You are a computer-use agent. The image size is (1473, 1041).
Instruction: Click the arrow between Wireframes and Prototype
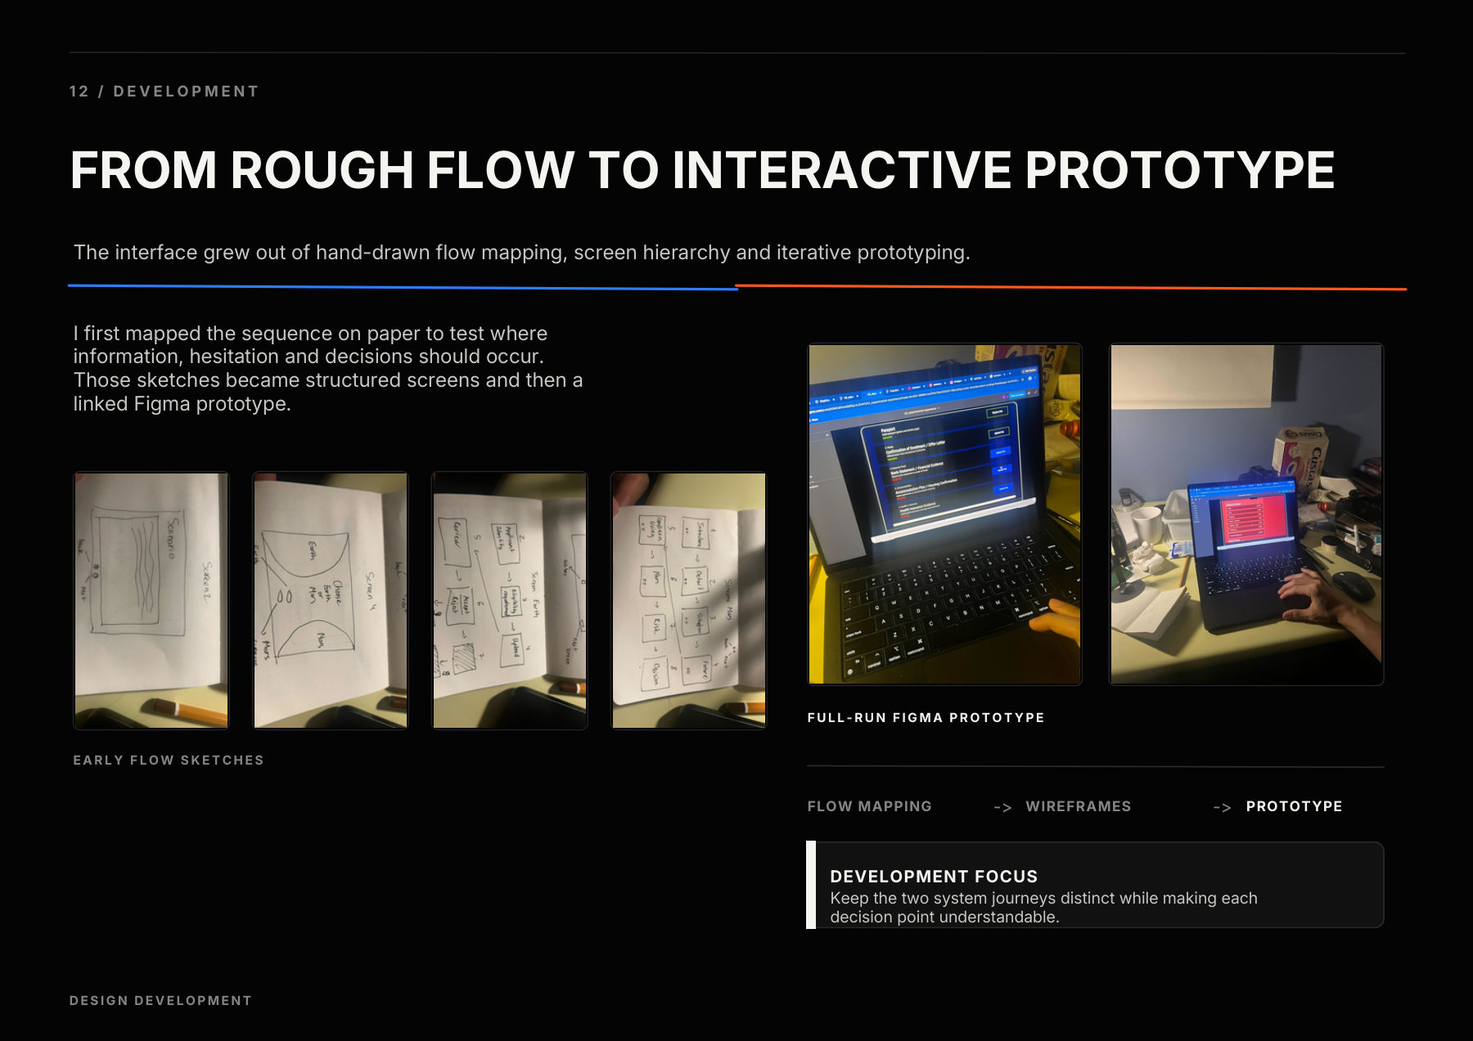pos(1222,807)
